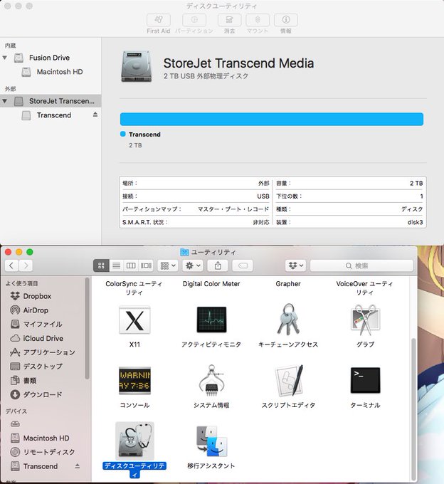Select the グラブ app icon

click(365, 320)
